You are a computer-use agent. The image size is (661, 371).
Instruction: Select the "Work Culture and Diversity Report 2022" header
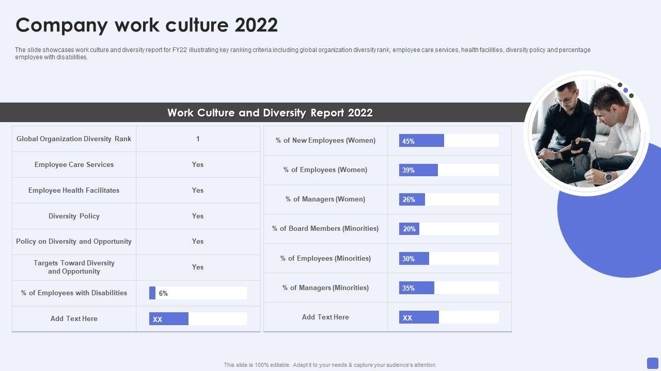270,113
